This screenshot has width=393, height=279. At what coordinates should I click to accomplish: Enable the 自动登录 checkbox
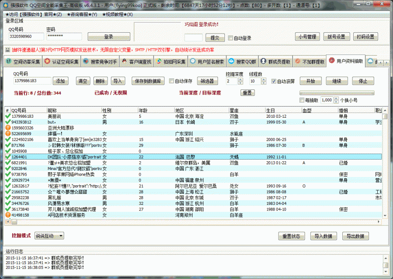tap(230, 38)
